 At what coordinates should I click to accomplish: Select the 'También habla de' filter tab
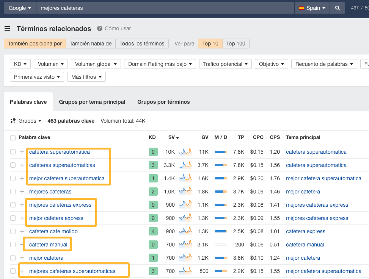pyautogui.click(x=90, y=43)
